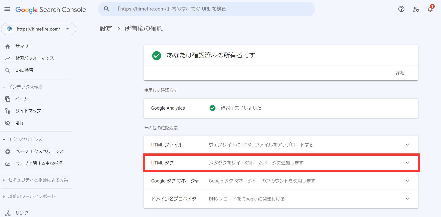Open the ページ indexing report
This screenshot has width=441, height=217.
pos(22,99)
